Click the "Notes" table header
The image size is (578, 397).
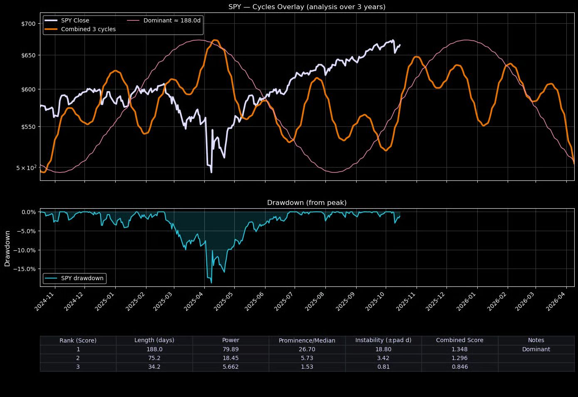(536, 340)
